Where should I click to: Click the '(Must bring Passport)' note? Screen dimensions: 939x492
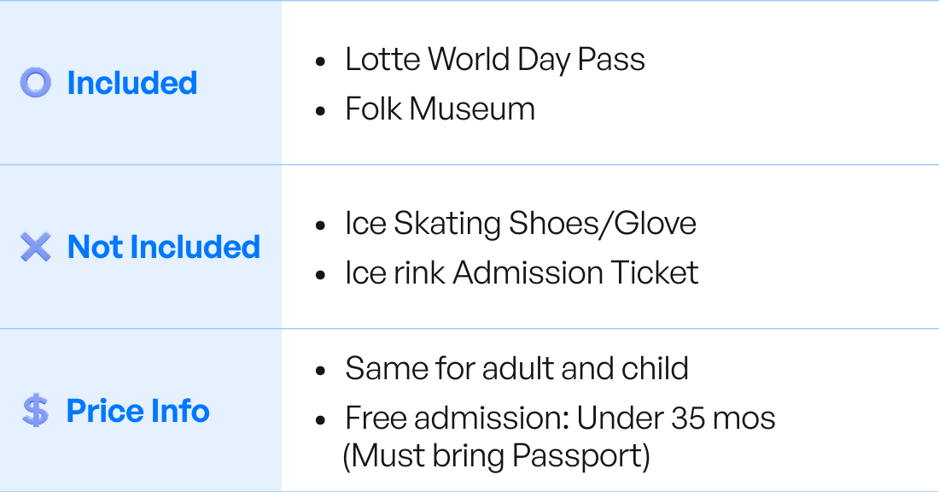click(x=496, y=456)
